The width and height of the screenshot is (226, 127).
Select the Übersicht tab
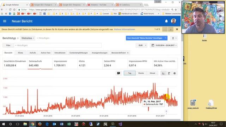(8, 53)
